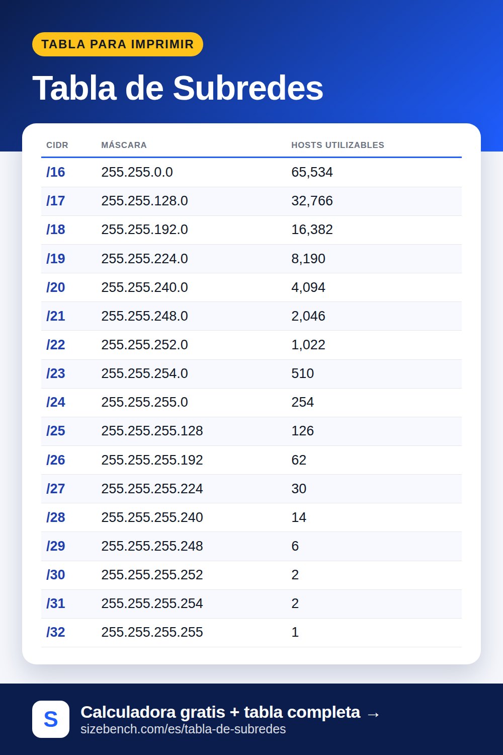Viewport: 503px width, 755px height.
Task: Click the hosts value 1,022
Action: pyautogui.click(x=308, y=345)
